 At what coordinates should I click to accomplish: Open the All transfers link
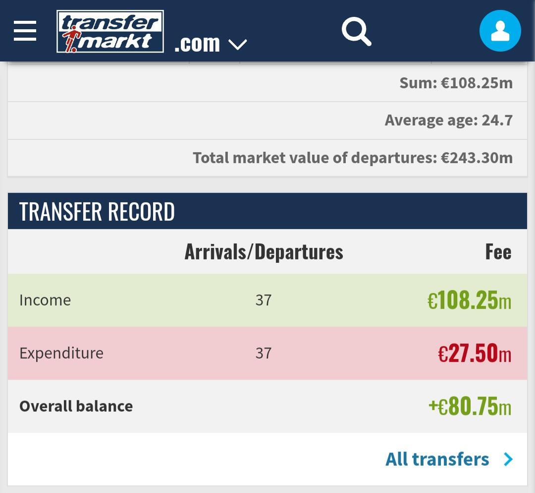tap(437, 459)
